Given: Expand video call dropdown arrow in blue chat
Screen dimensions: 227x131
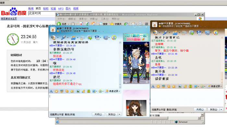Looking at the screenshot, I should tap(58, 38).
